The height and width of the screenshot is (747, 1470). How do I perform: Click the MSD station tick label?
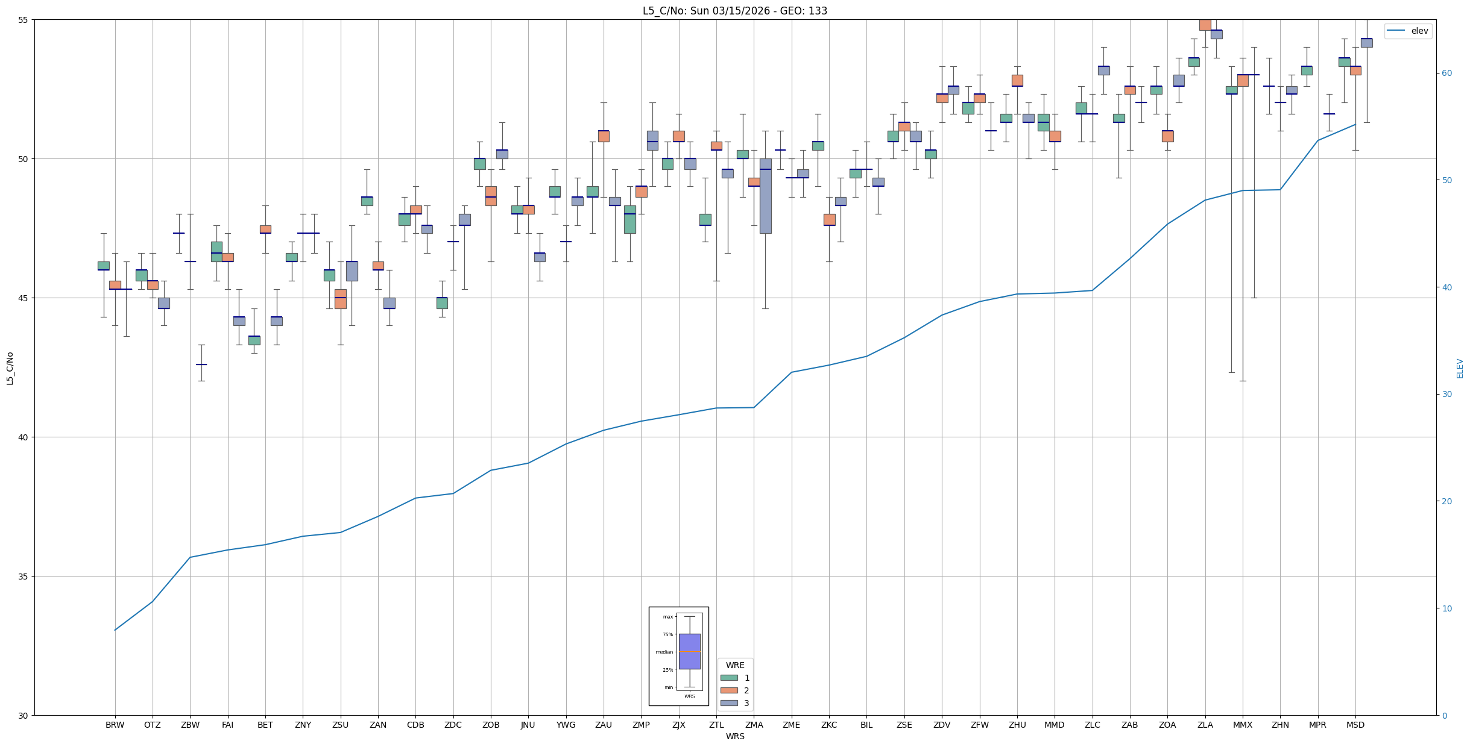[x=1355, y=725]
